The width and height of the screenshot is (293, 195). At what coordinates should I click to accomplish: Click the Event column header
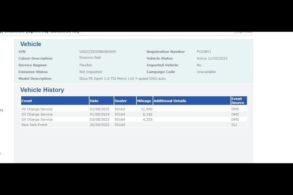pyautogui.click(x=27, y=101)
